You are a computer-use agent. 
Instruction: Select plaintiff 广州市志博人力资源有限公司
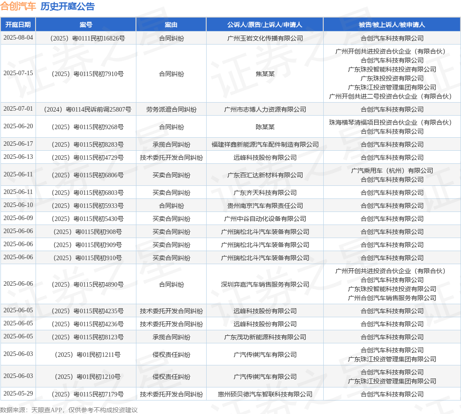[x=265, y=109]
